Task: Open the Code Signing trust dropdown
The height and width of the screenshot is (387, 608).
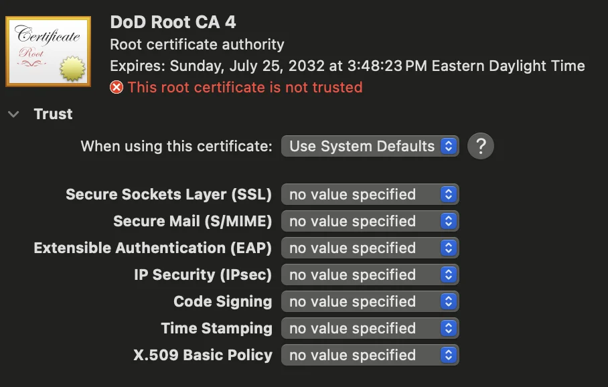Action: pyautogui.click(x=370, y=301)
